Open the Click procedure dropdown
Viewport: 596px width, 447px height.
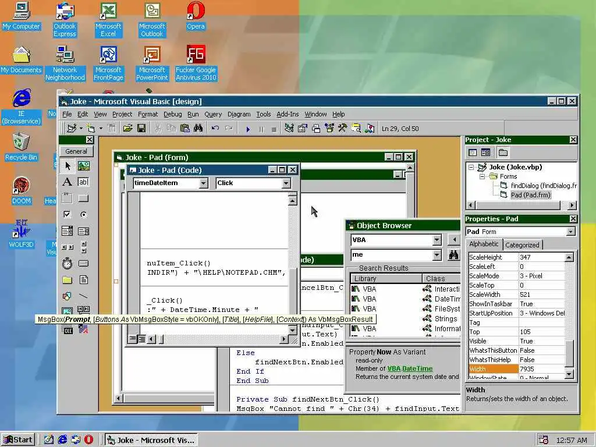coord(286,183)
